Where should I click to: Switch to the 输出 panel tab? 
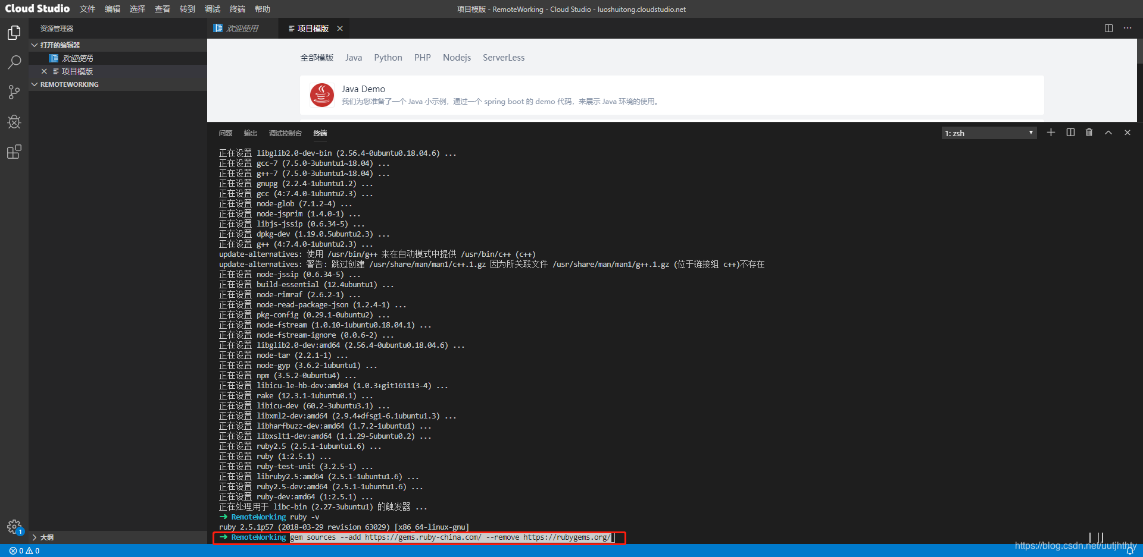click(x=251, y=133)
